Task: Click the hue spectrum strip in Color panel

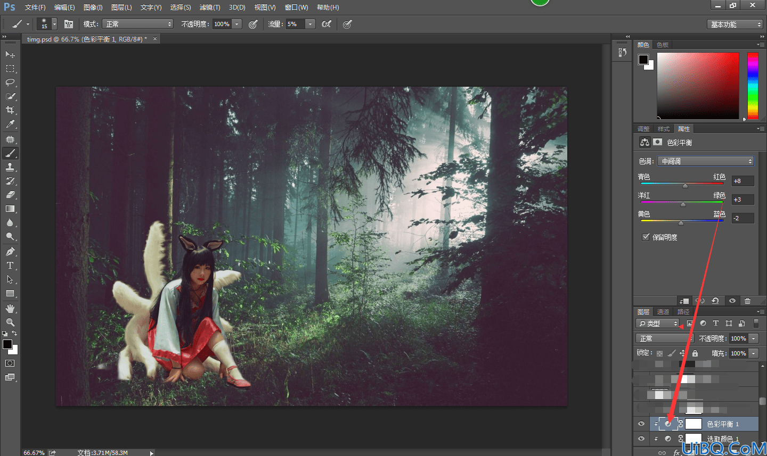Action: click(753, 86)
